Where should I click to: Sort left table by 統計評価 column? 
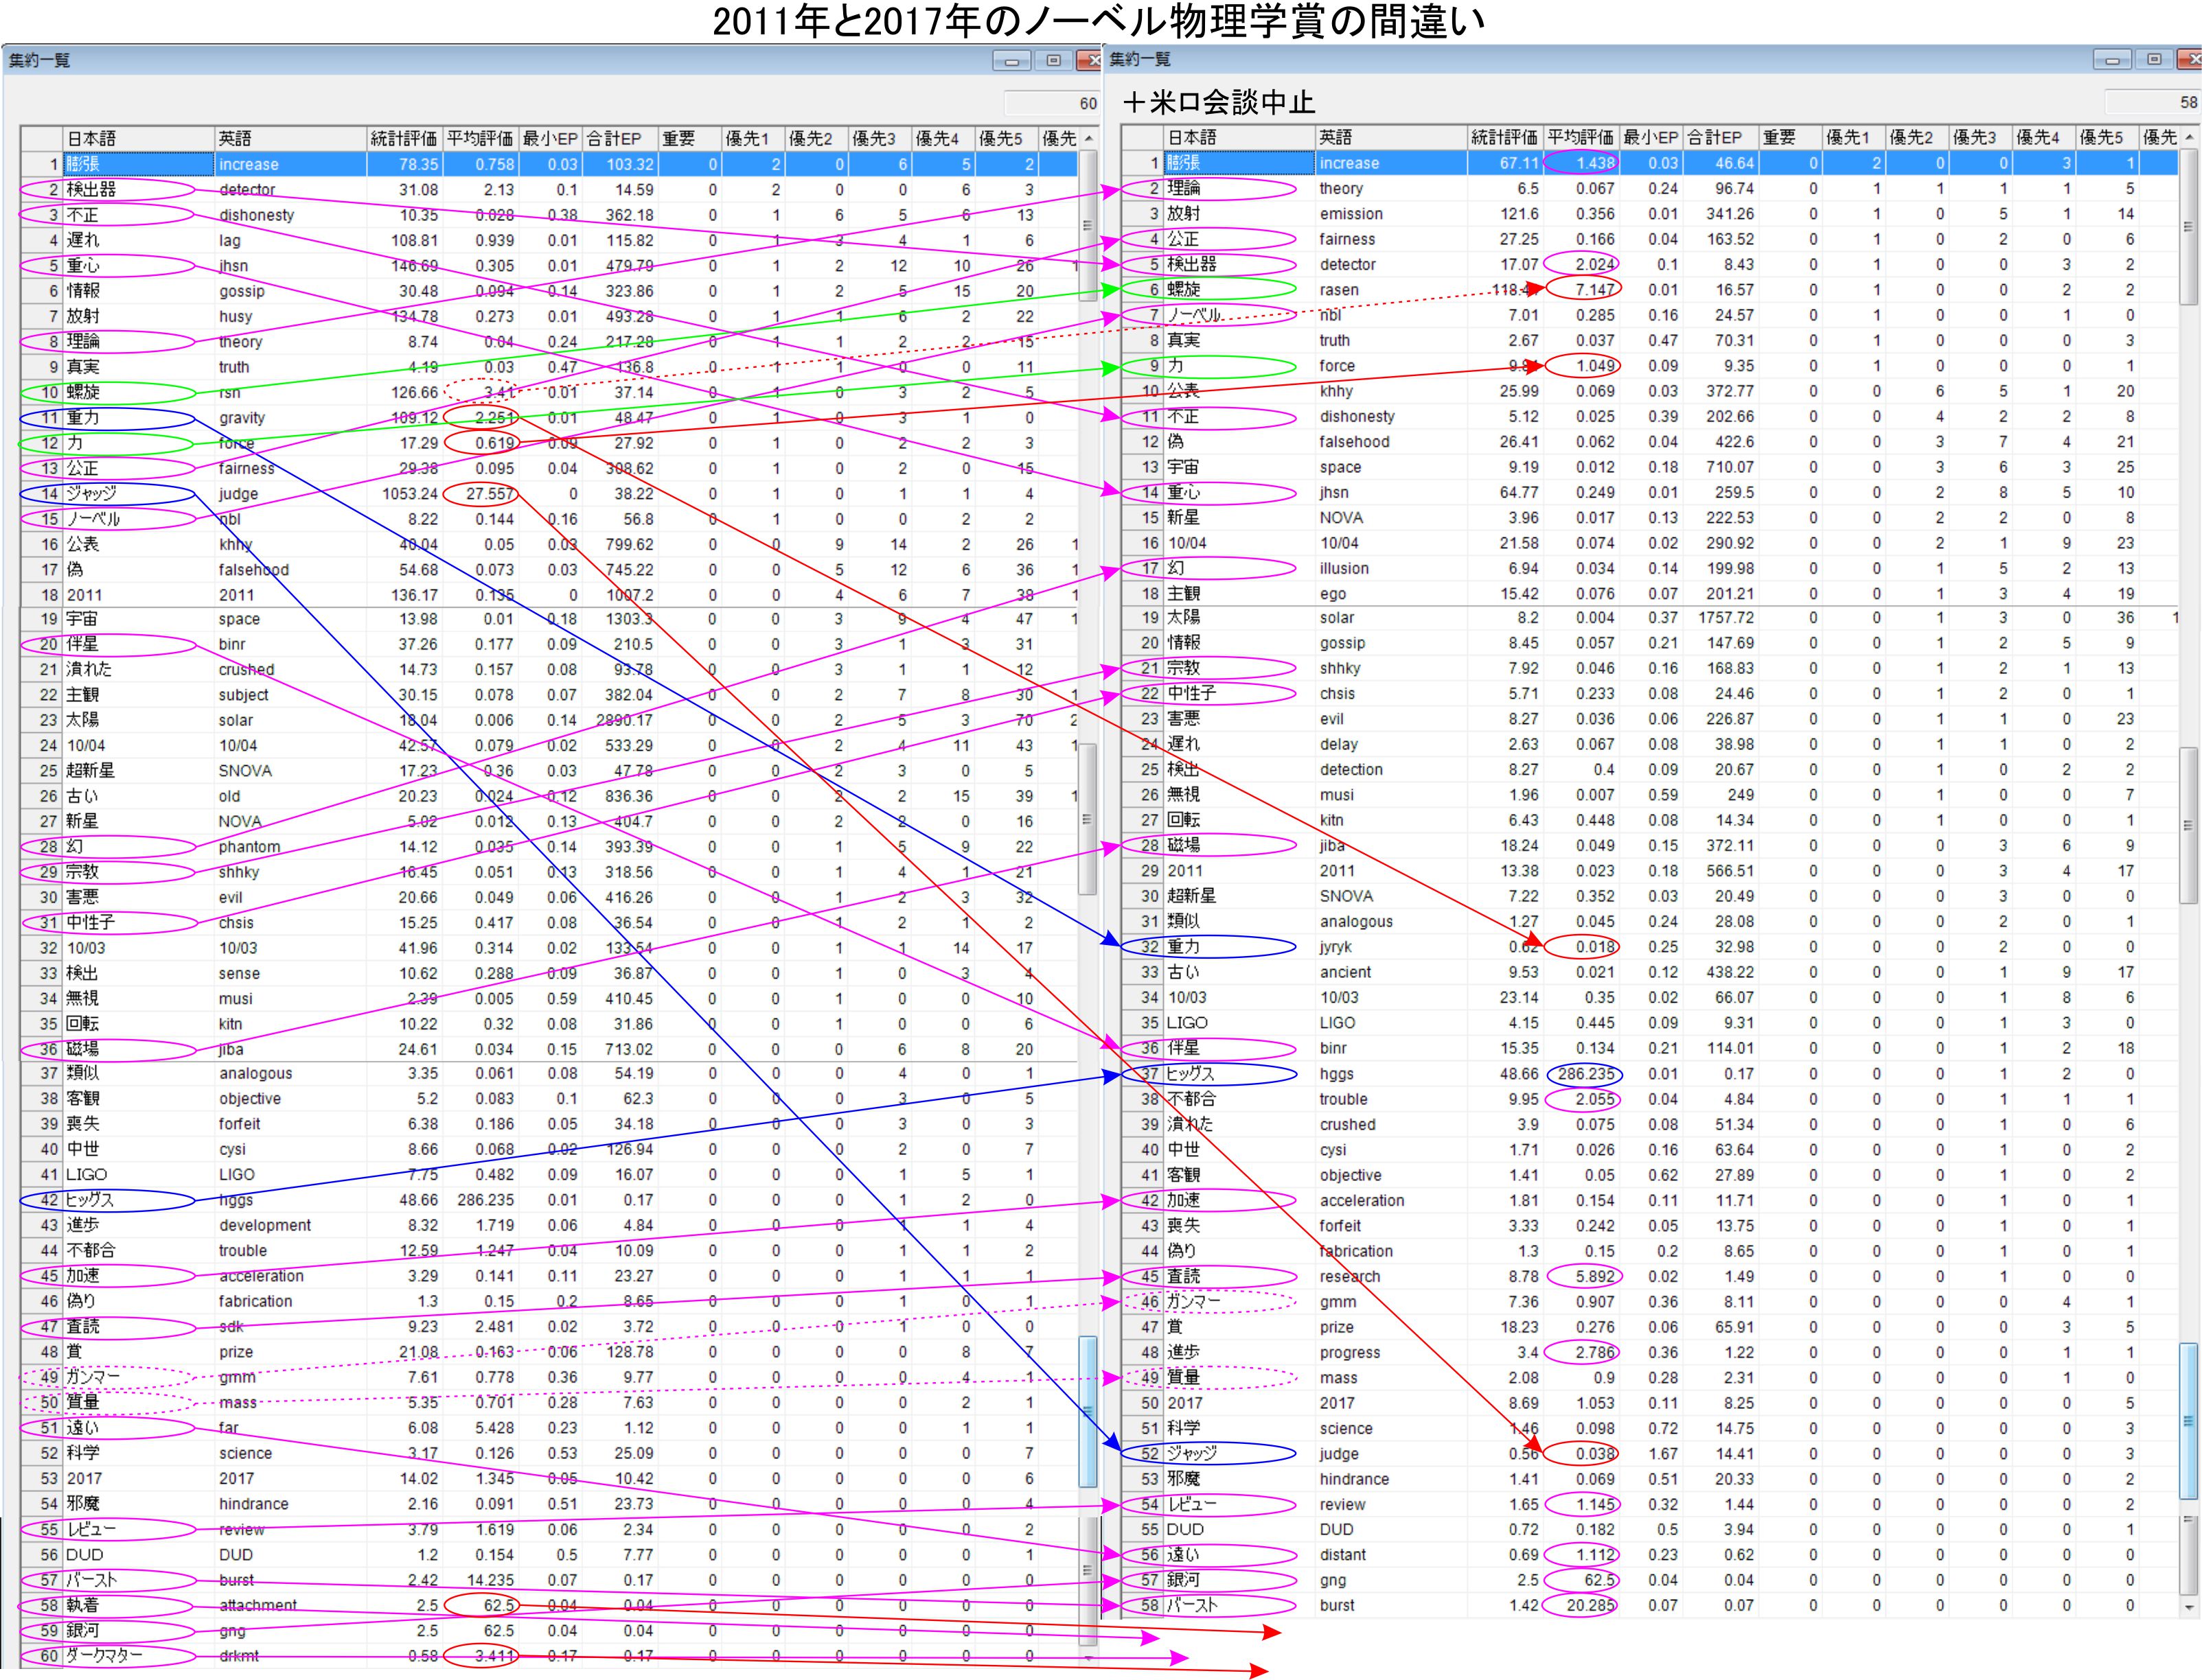[403, 138]
